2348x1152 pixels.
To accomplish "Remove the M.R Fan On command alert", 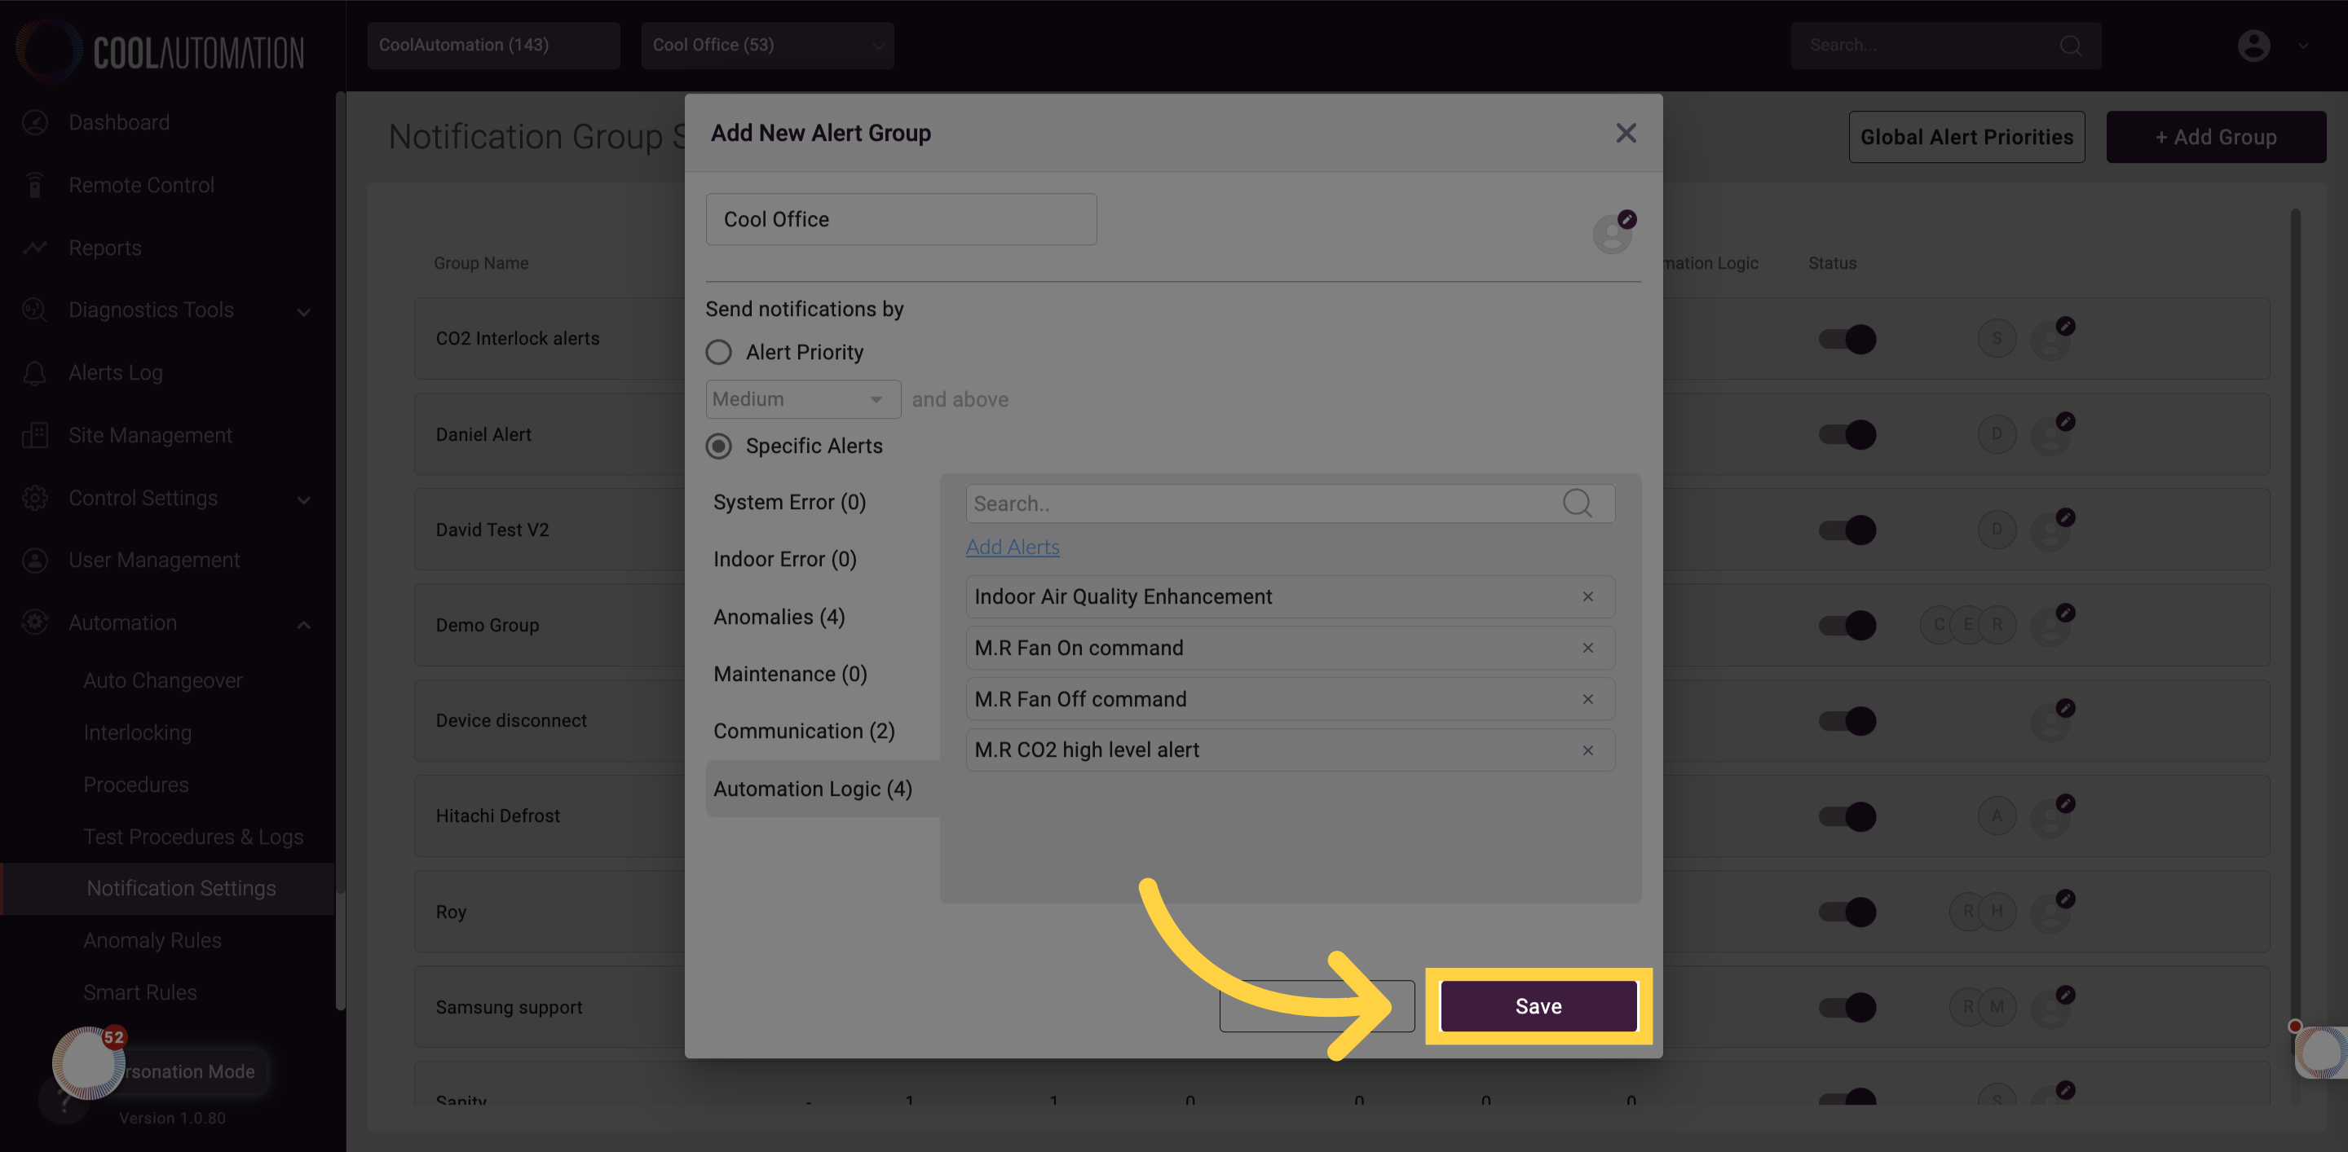I will click(1588, 648).
